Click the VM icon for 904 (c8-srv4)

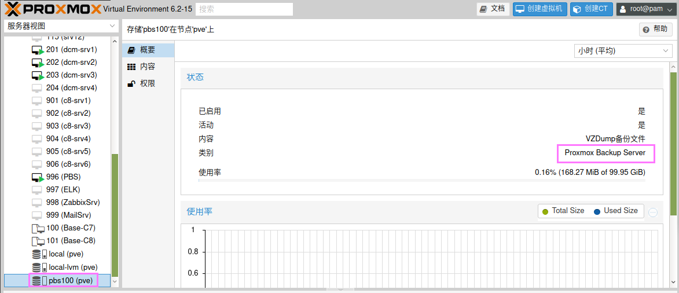(38, 139)
